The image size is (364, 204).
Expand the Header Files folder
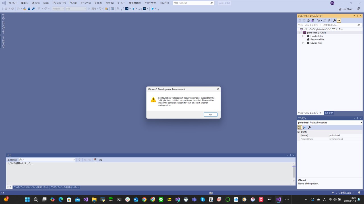(303, 36)
